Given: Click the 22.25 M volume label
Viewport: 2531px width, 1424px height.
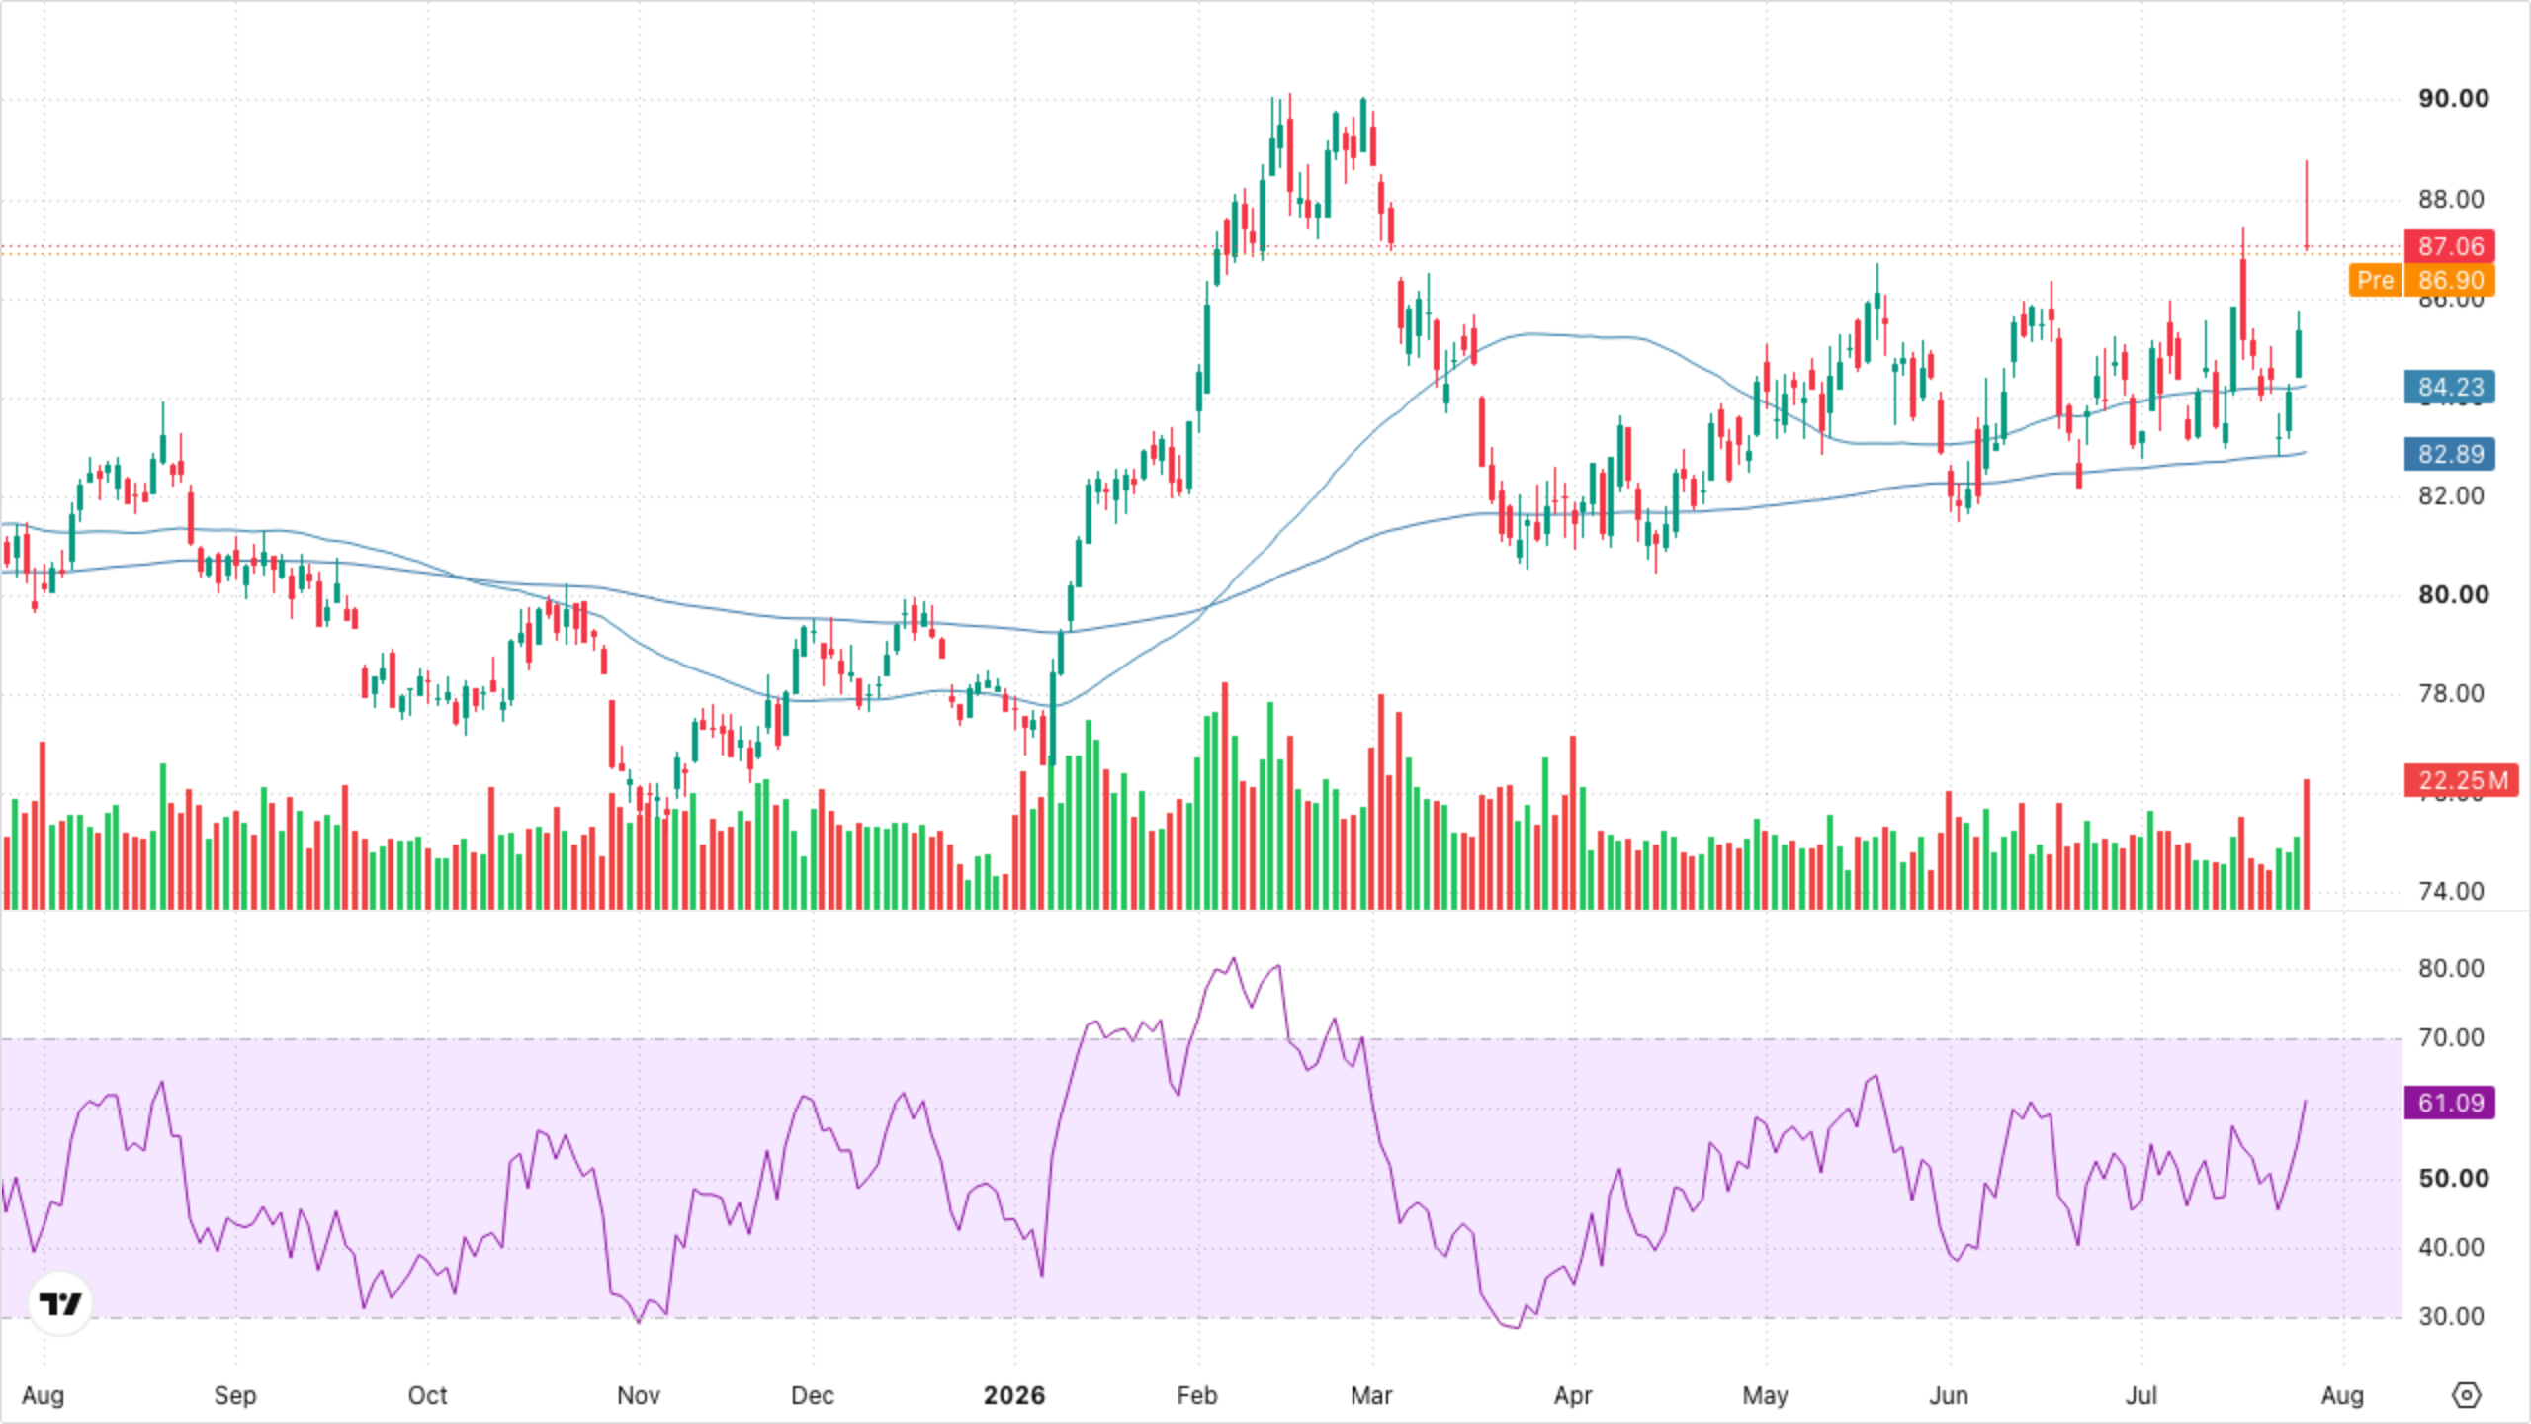Looking at the screenshot, I should pyautogui.click(x=2462, y=780).
